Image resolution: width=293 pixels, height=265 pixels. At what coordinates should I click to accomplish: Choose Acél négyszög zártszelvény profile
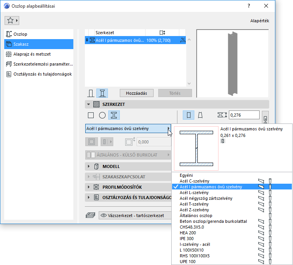coord(232,198)
